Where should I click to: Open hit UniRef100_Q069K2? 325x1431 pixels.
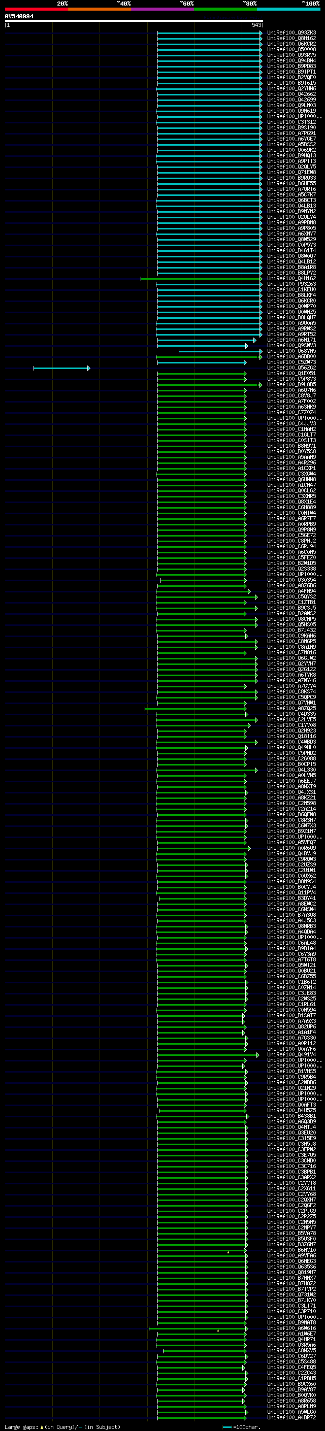pyautogui.click(x=291, y=150)
